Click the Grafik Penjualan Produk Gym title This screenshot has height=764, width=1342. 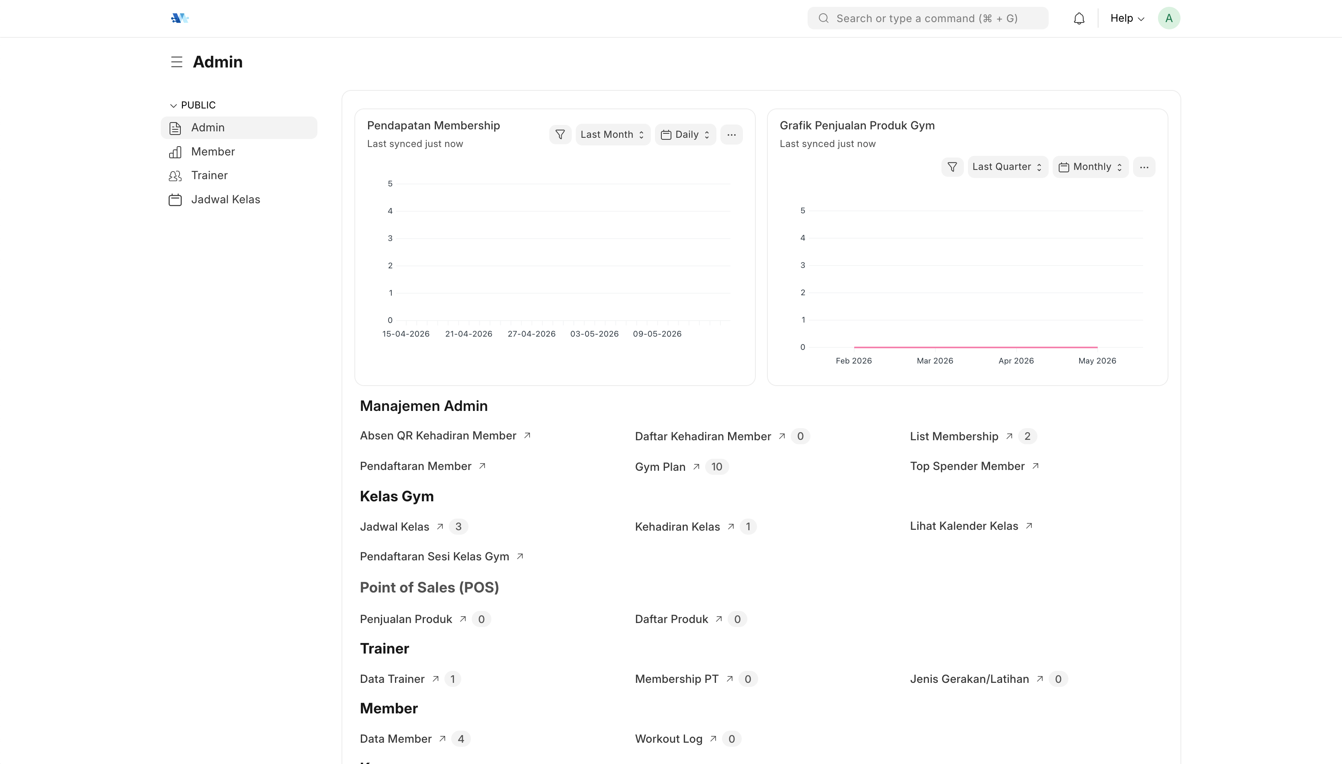coord(857,125)
